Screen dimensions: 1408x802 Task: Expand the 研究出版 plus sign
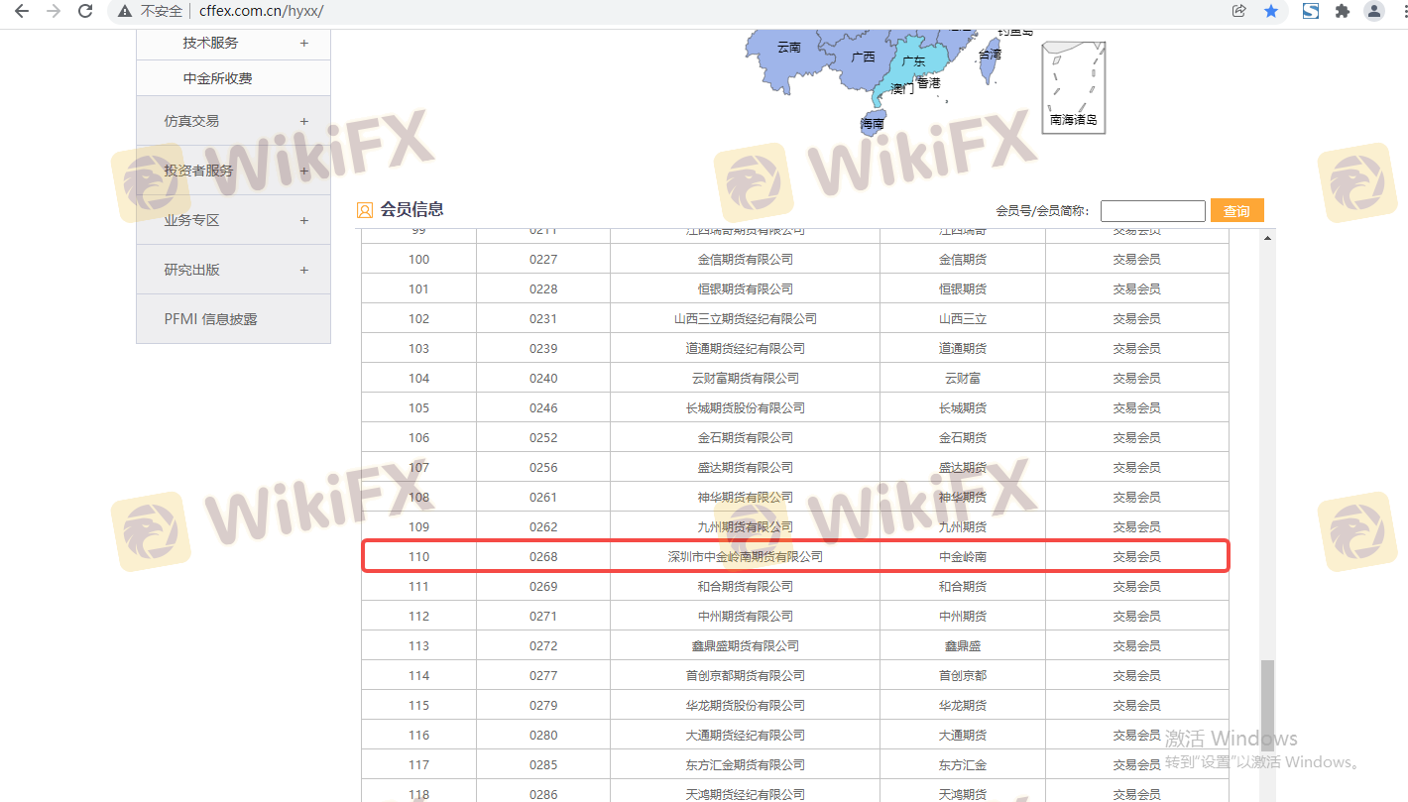click(x=303, y=270)
